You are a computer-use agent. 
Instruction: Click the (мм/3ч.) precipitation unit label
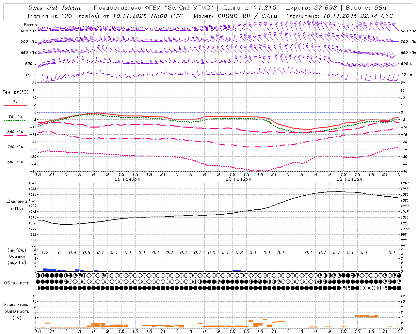(x=17, y=250)
